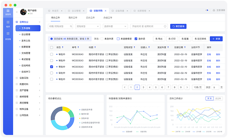Open the 流程类型 dropdown
Screen dimensions: 228x138
click(x=88, y=26)
